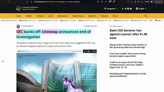This screenshot has height=92, width=164.
Task: Open the Brave rewards triangle icon
Action: [114, 2]
